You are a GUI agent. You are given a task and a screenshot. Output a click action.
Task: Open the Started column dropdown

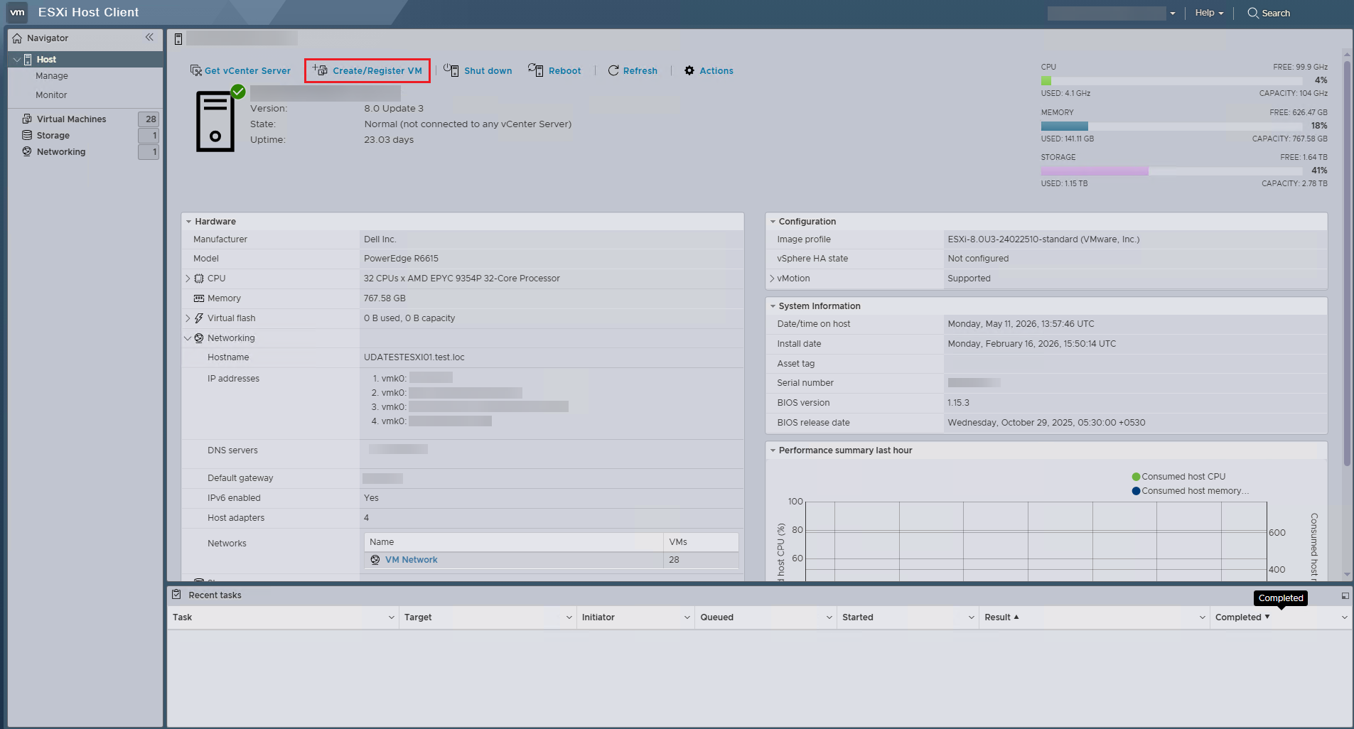[x=971, y=617]
